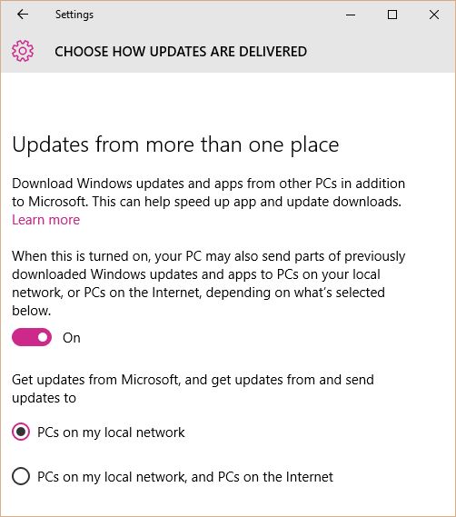The width and height of the screenshot is (456, 517).
Task: Select the PCs on my local network radio circle
Action: 21,432
